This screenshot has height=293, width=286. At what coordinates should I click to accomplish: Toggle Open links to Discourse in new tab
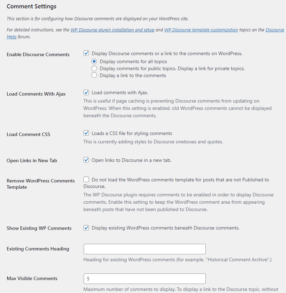pyautogui.click(x=86, y=160)
